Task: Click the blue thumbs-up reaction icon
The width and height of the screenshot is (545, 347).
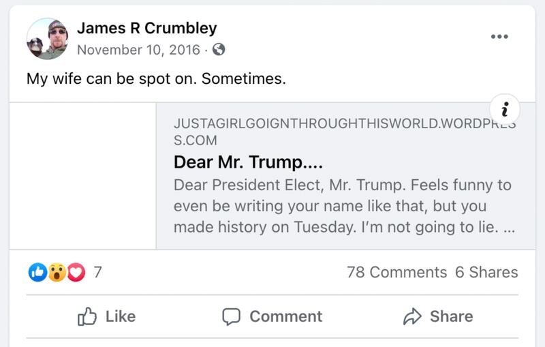Action: point(38,273)
